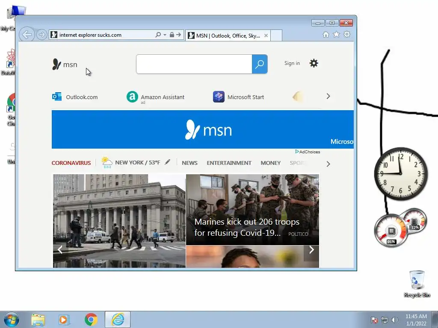This screenshot has width=438, height=328.
Task: Click the weather icon beside New York
Action: [x=107, y=162]
